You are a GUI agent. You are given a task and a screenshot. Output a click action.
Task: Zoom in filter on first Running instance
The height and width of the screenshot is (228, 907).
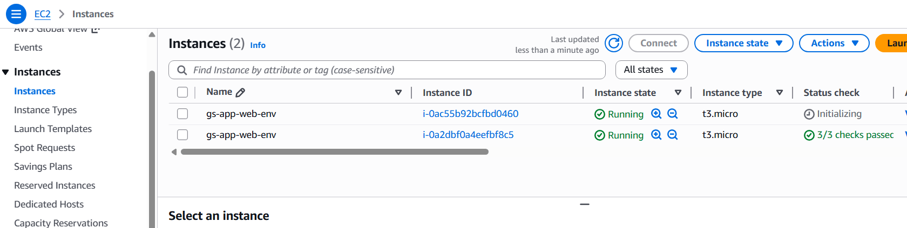click(x=656, y=114)
